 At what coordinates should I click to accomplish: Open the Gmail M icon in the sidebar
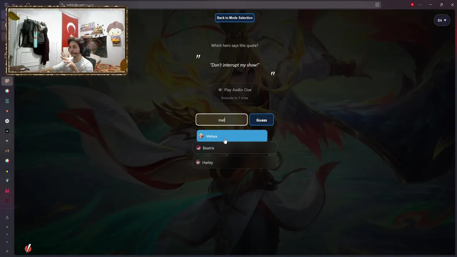(7, 151)
